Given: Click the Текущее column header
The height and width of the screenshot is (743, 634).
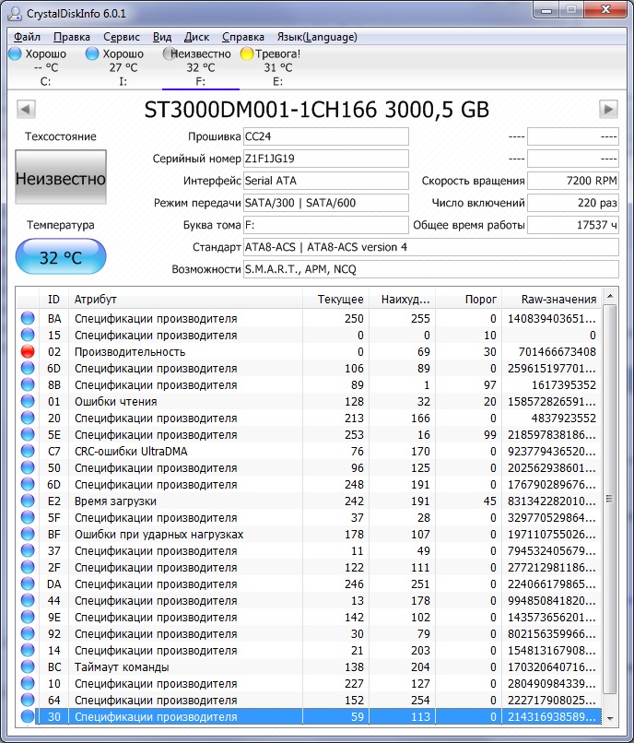Looking at the screenshot, I should point(336,300).
